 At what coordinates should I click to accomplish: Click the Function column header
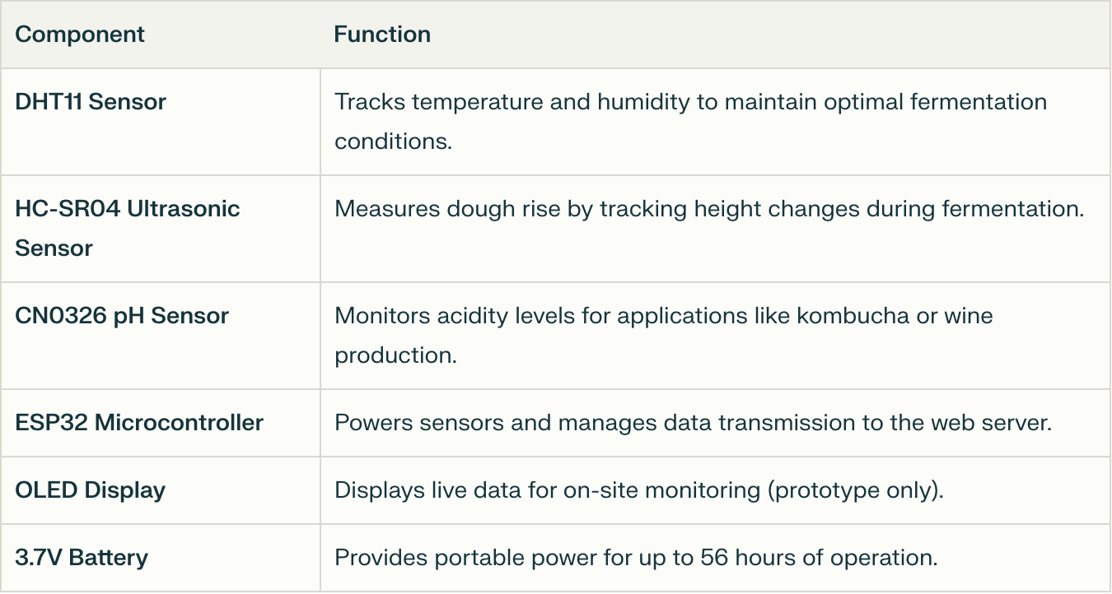tap(382, 35)
